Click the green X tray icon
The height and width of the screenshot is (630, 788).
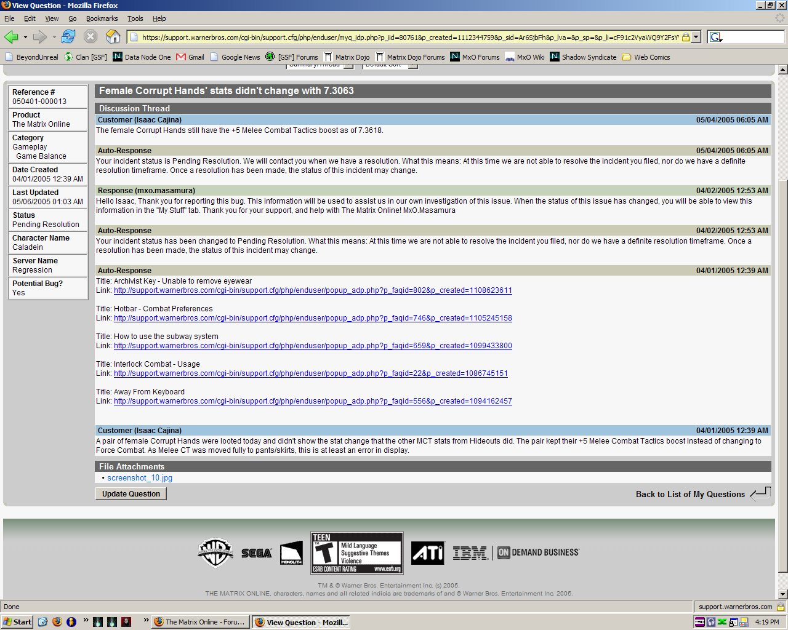click(722, 622)
